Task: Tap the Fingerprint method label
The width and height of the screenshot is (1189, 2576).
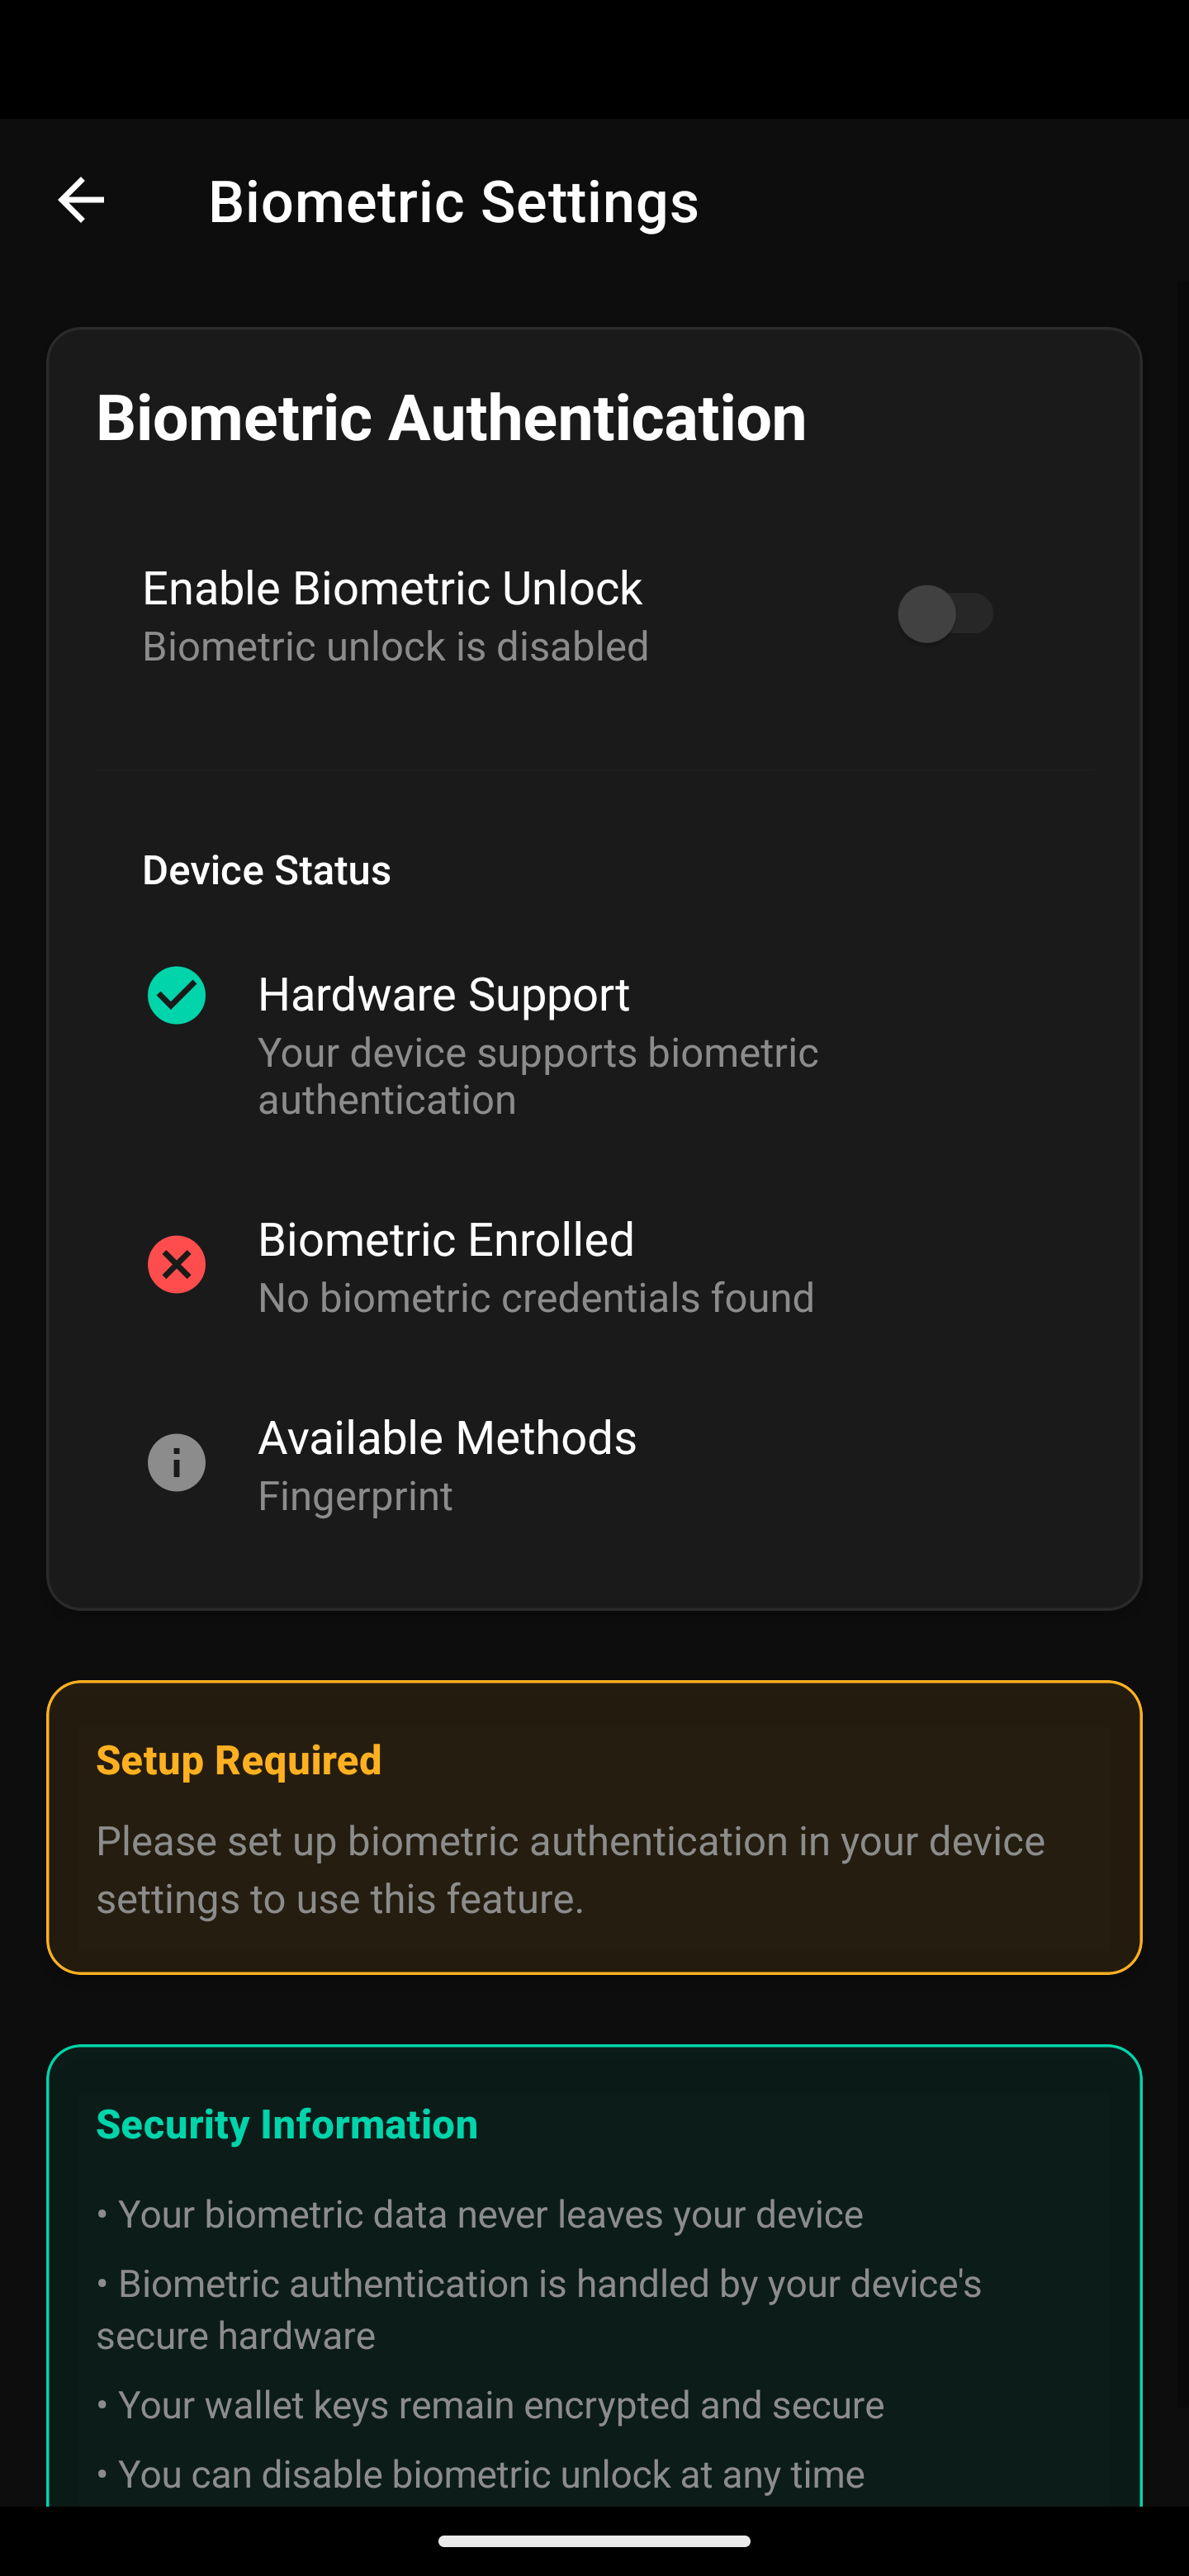Action: (355, 1495)
